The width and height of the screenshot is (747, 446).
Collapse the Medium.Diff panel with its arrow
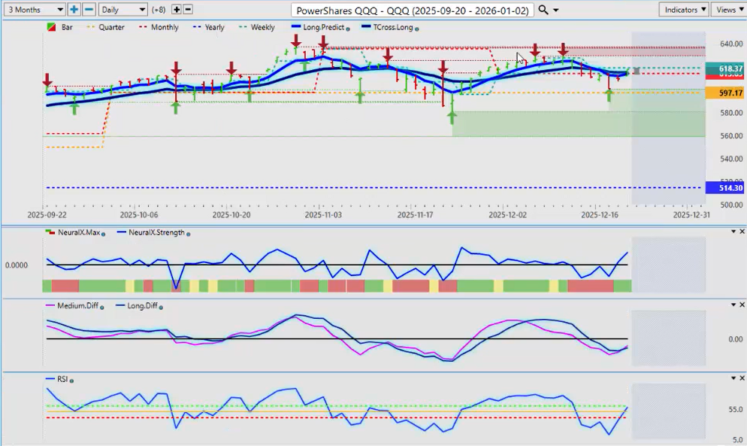click(x=733, y=305)
